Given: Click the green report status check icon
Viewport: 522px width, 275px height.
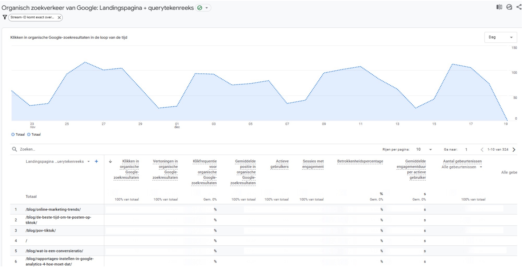Looking at the screenshot, I should pos(200,8).
